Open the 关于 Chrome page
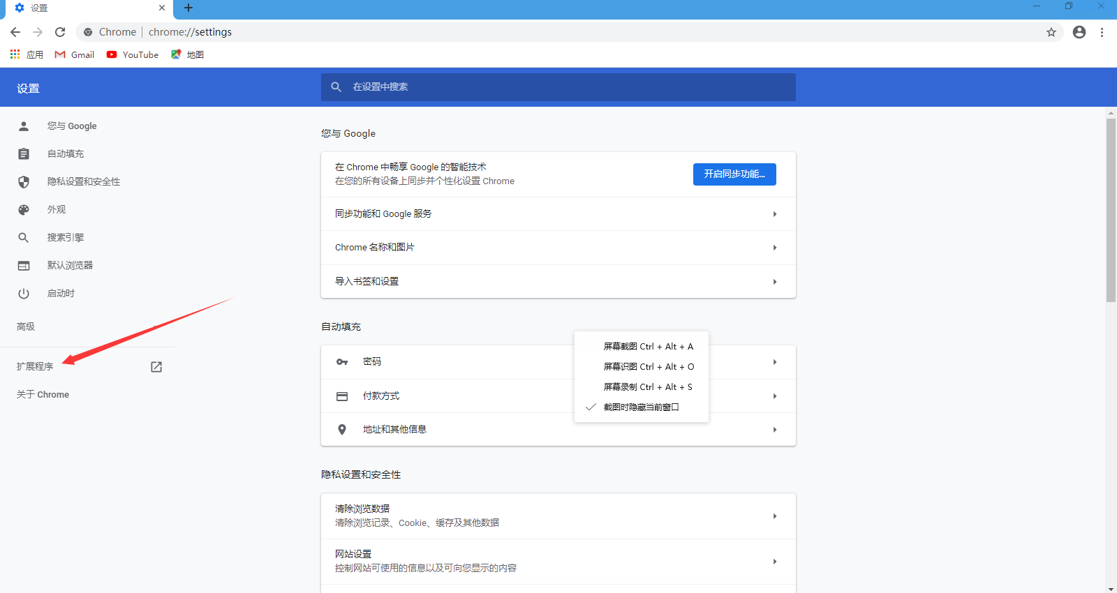 [43, 395]
